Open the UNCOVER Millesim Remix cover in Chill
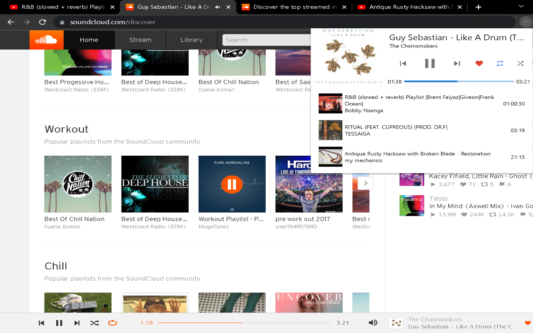The image size is (533, 333). (309, 303)
